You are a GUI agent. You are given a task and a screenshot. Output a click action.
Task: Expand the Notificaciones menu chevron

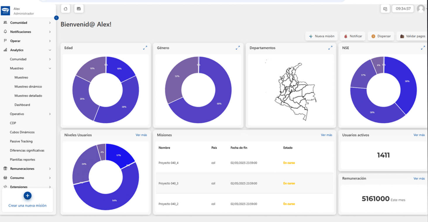pos(50,32)
